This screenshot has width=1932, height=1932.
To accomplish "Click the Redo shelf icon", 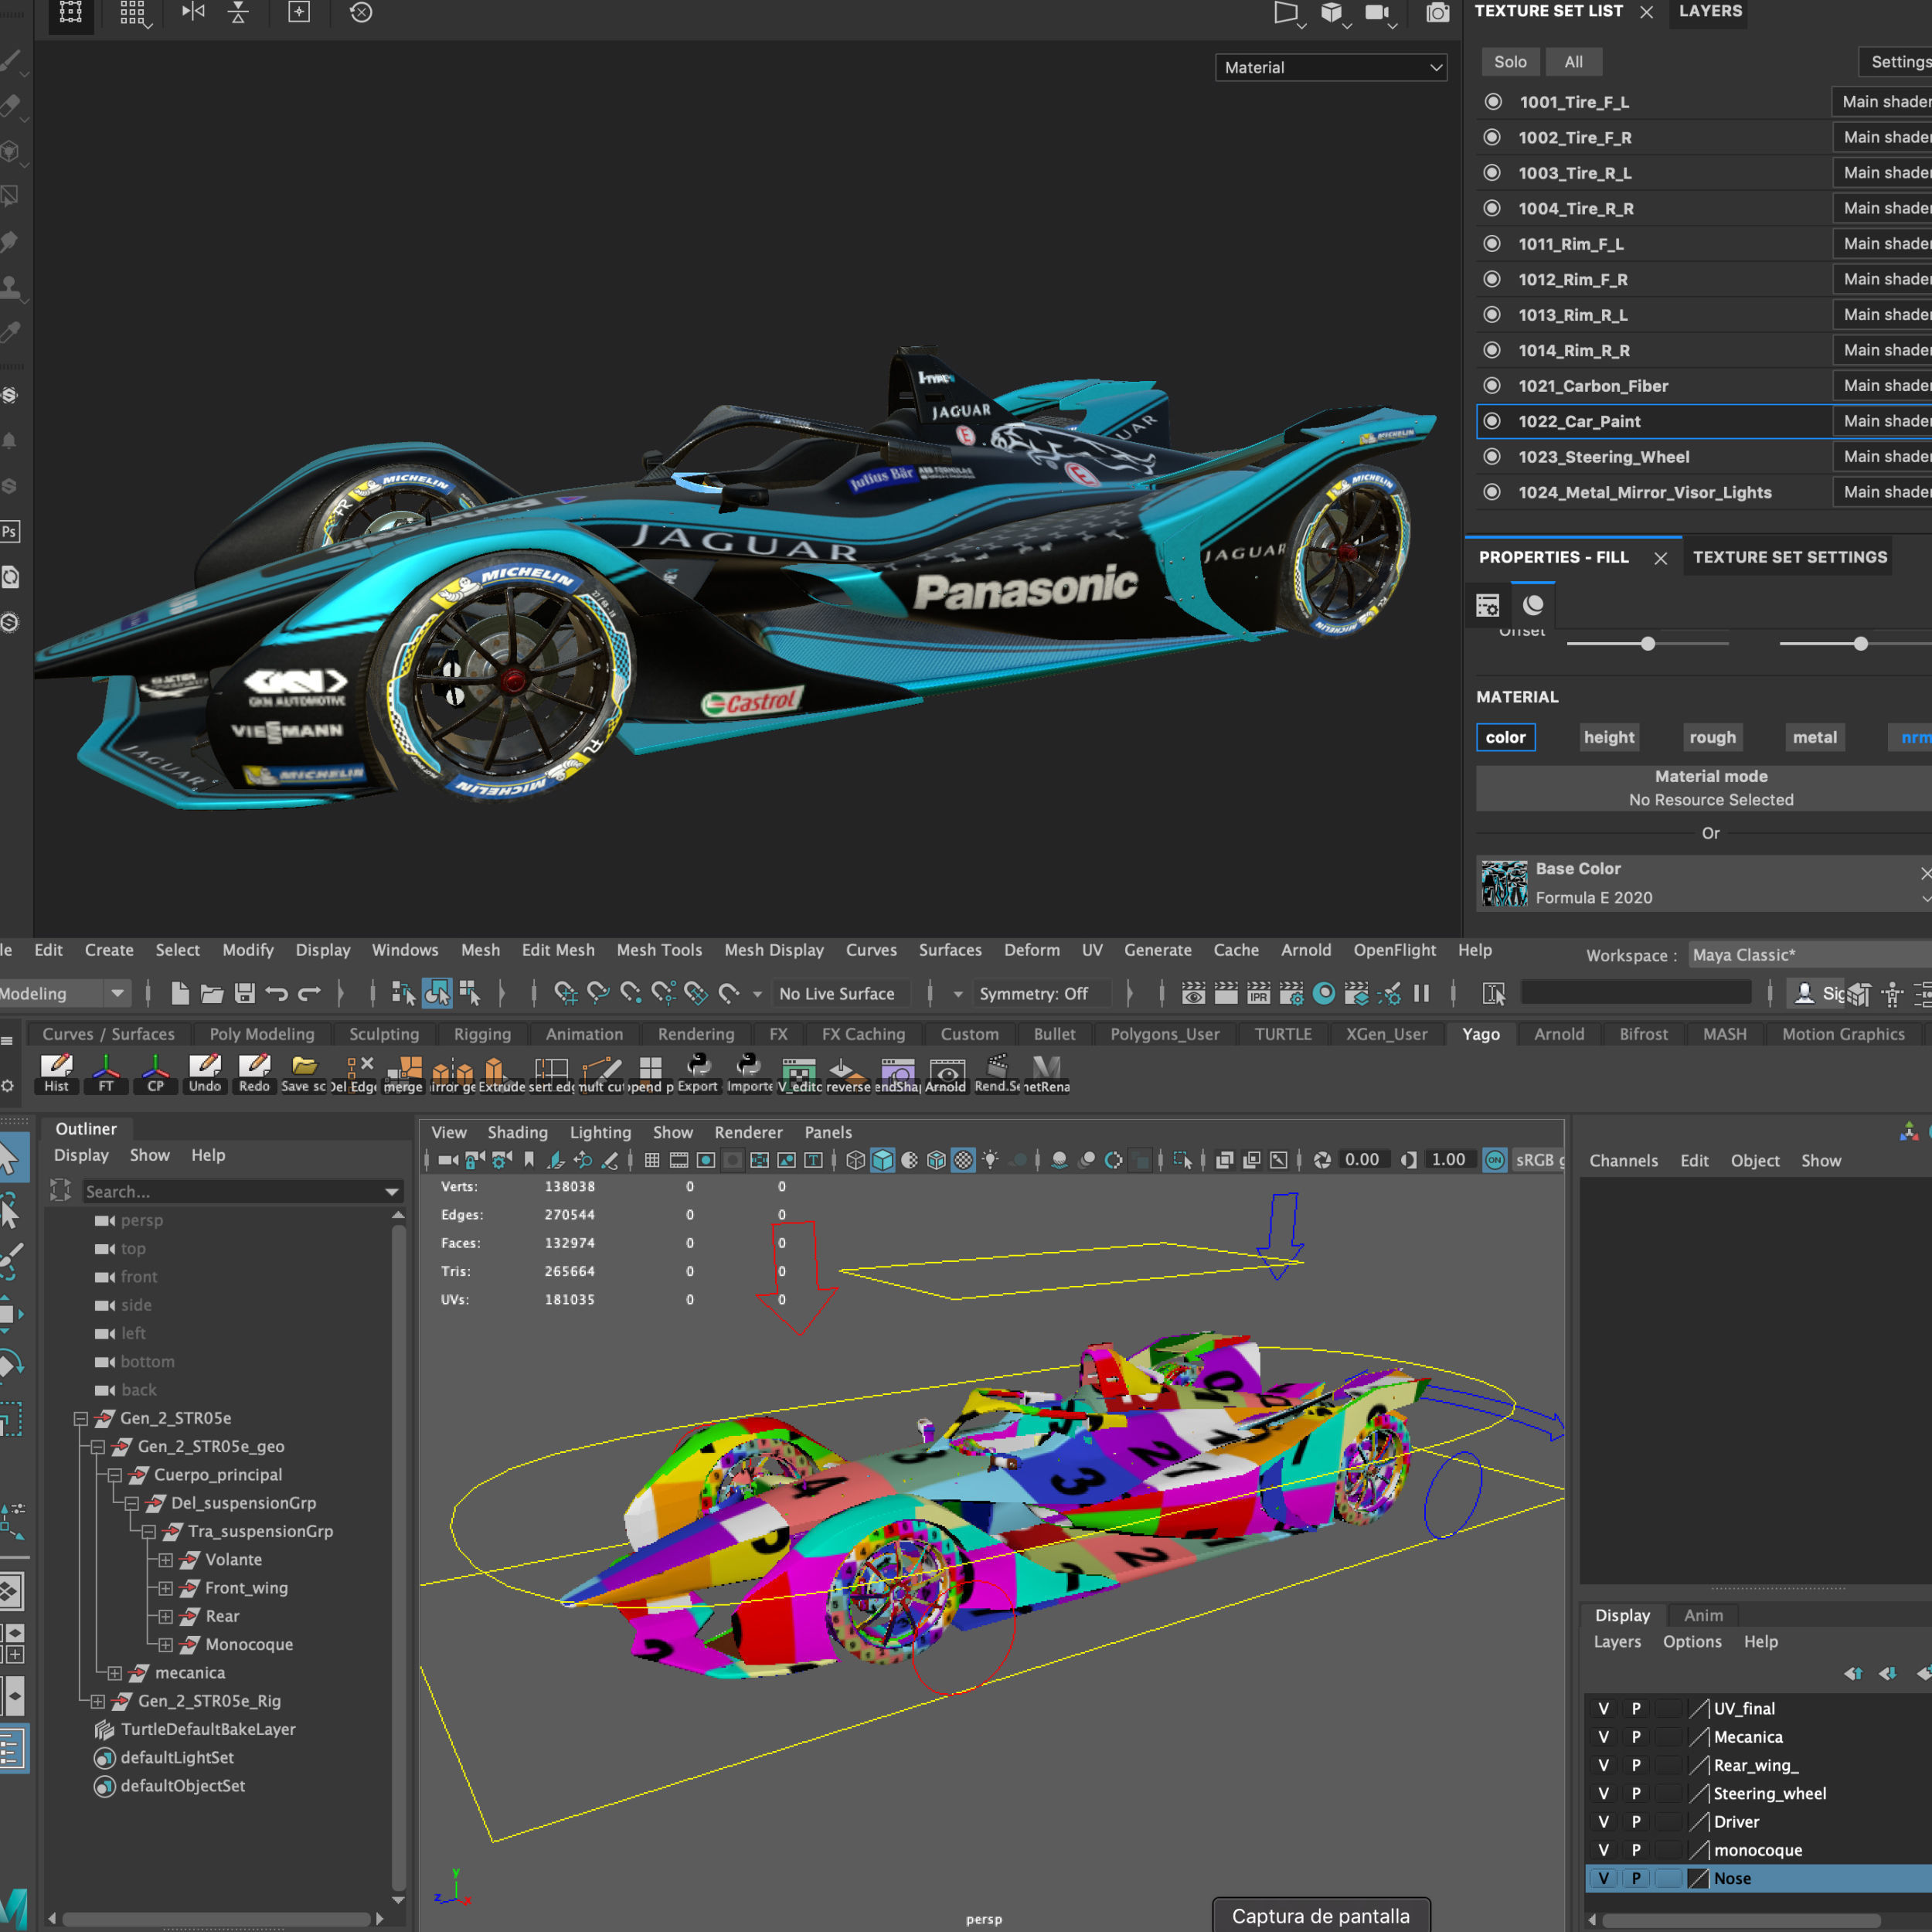I will click(254, 1073).
